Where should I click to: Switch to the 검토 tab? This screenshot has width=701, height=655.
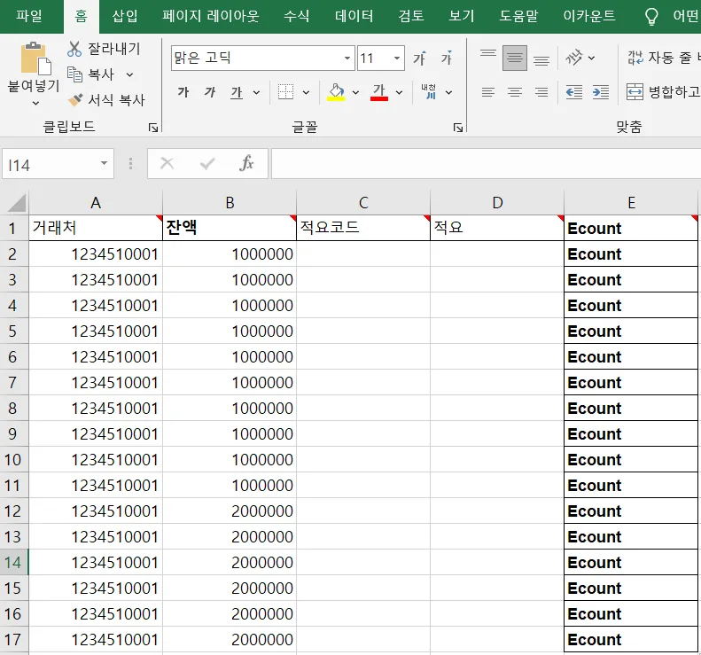(x=411, y=17)
